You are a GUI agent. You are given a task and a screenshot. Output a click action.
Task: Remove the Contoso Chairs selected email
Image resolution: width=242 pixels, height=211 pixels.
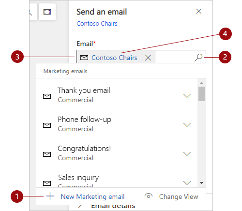148,58
